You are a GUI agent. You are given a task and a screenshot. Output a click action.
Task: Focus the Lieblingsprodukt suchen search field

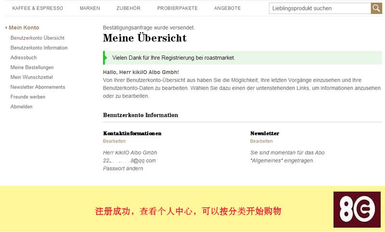click(320, 8)
